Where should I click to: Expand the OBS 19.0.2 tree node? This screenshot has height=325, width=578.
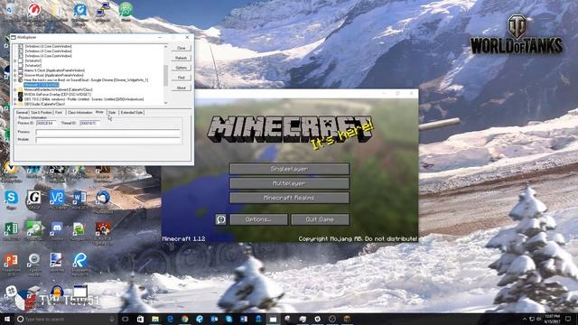(15, 99)
